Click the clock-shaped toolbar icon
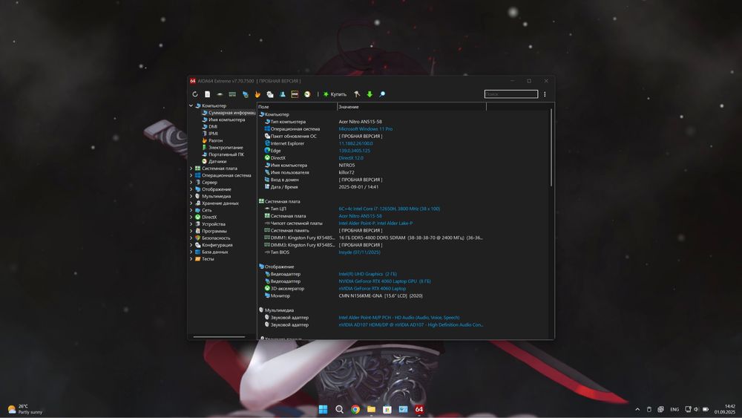The width and height of the screenshot is (742, 418). coord(307,94)
